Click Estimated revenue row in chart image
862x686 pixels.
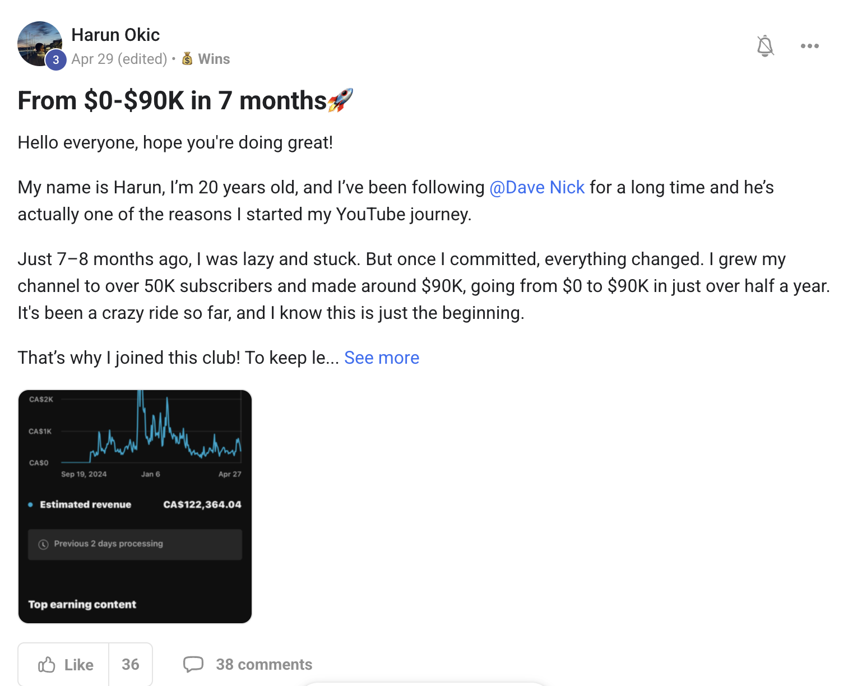click(x=135, y=504)
